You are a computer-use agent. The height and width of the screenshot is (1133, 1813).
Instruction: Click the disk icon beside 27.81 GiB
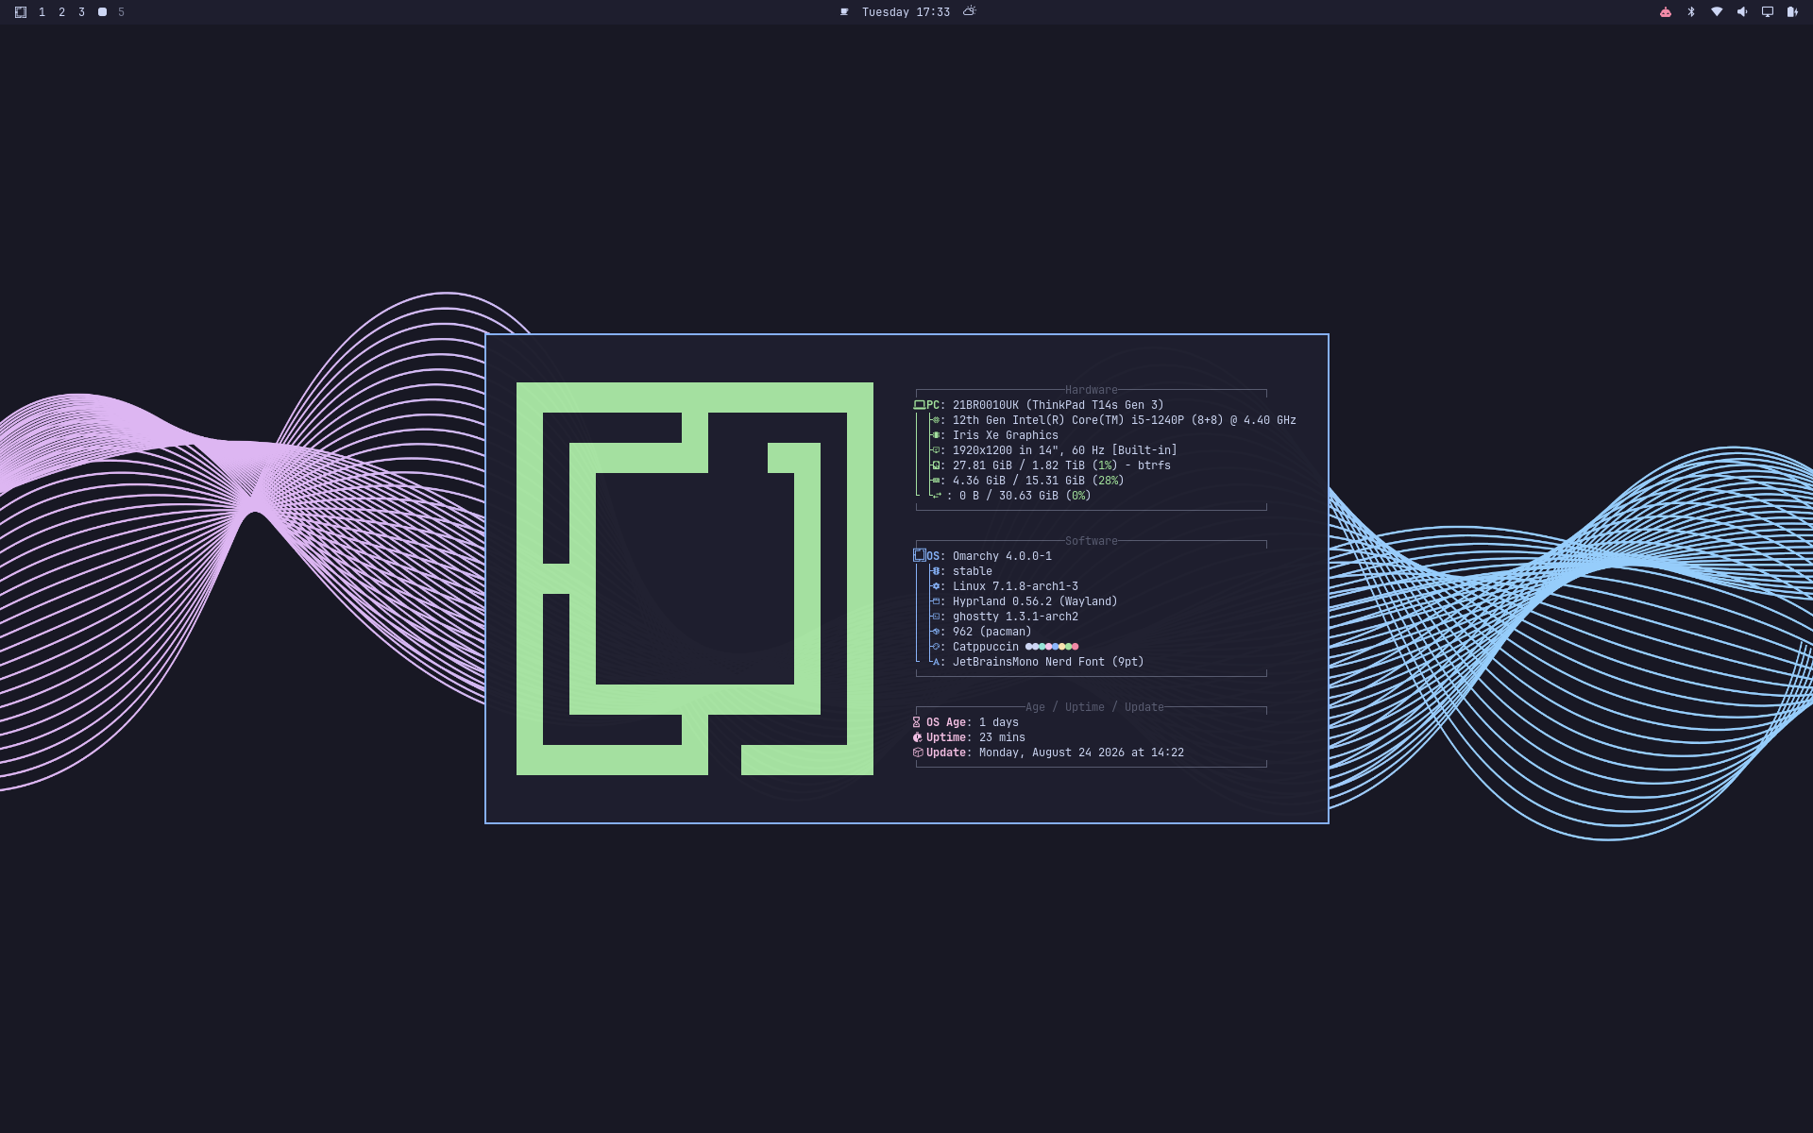[x=936, y=465]
